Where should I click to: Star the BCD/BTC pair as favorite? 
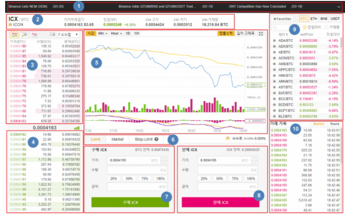click(275, 104)
